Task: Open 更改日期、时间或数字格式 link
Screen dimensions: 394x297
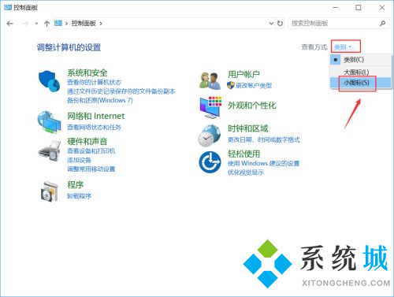Action: (264, 139)
